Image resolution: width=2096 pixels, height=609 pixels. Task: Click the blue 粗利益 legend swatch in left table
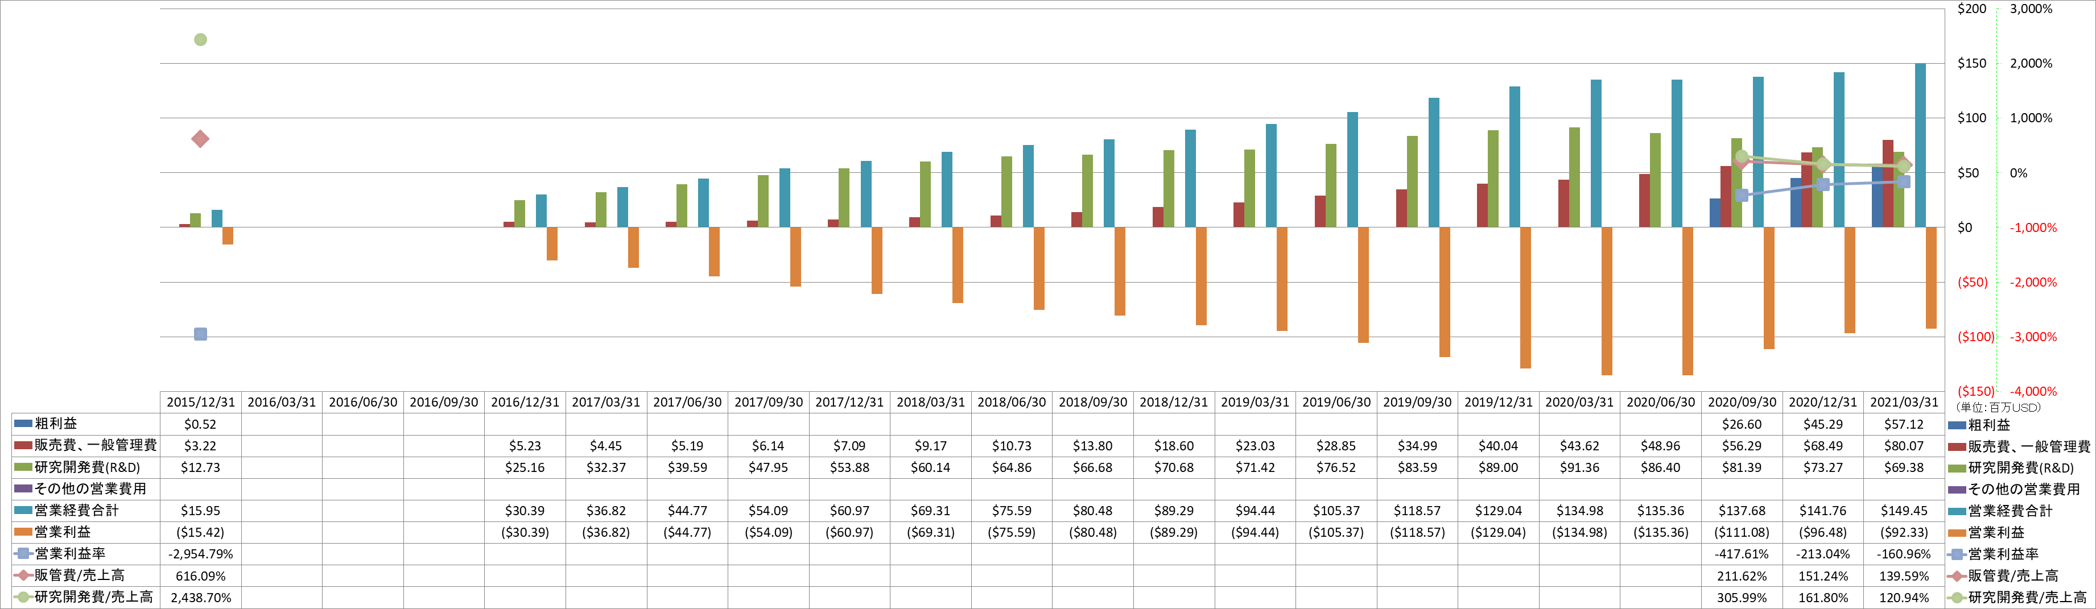coord(23,424)
